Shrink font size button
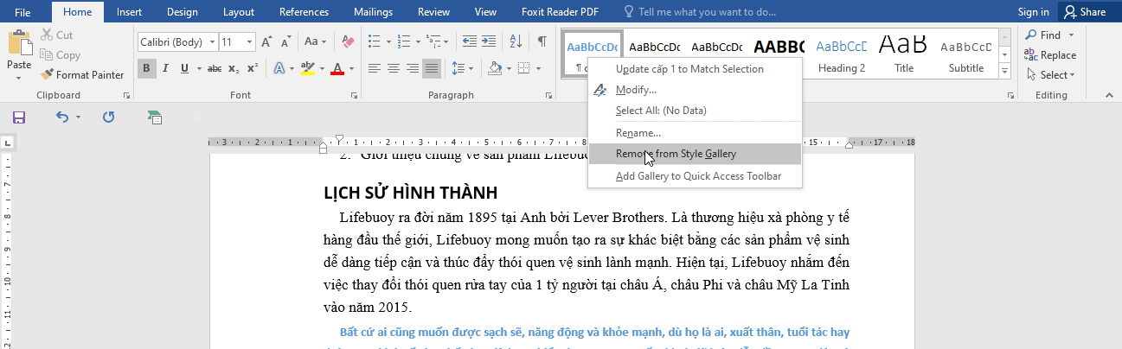This screenshot has height=349, width=1122. click(286, 42)
